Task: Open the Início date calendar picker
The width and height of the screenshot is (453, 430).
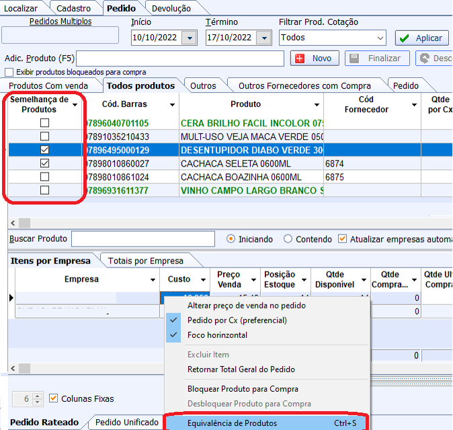Action: point(188,38)
